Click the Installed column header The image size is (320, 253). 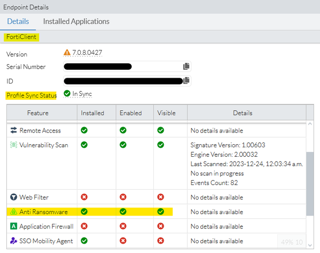pos(93,113)
